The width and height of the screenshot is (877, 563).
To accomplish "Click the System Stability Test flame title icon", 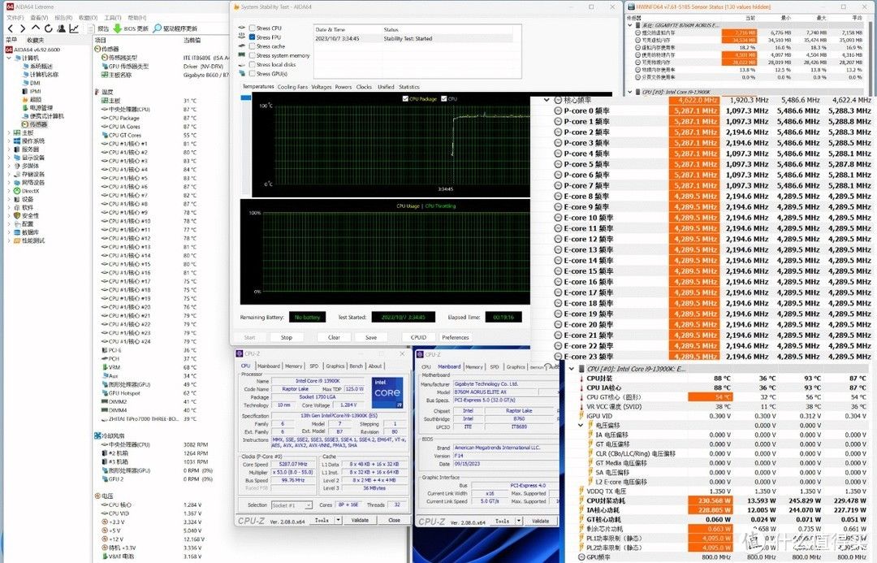I will [x=236, y=6].
